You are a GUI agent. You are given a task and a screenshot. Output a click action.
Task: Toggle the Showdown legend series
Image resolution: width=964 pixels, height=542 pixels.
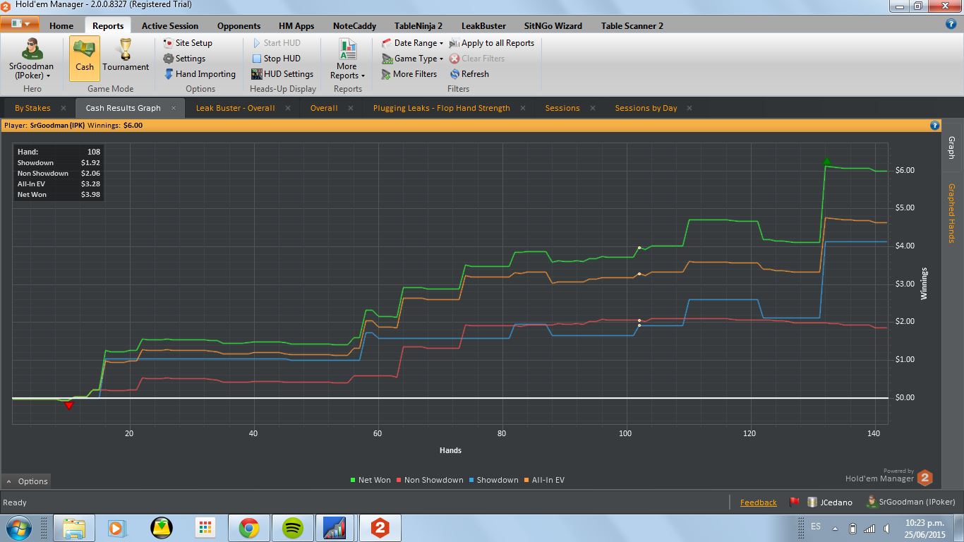[x=493, y=480]
